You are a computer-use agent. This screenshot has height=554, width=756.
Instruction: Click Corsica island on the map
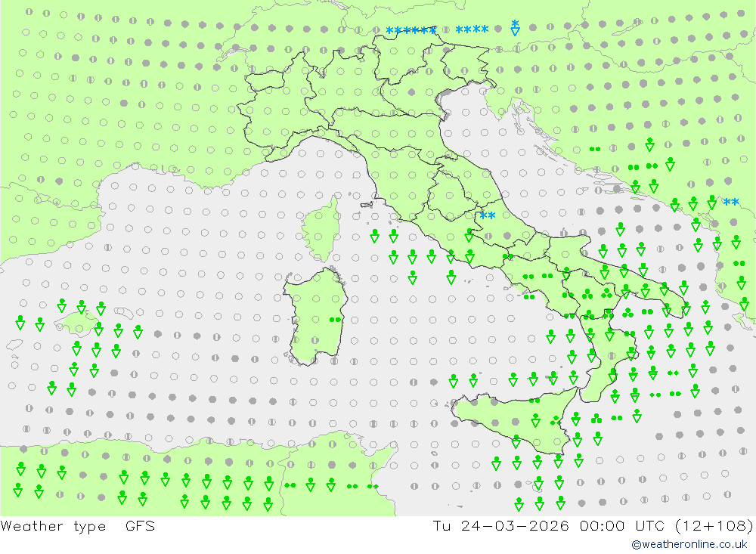click(321, 229)
